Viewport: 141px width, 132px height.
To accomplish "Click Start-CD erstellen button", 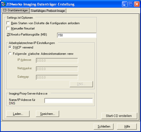I will point(119,116).
